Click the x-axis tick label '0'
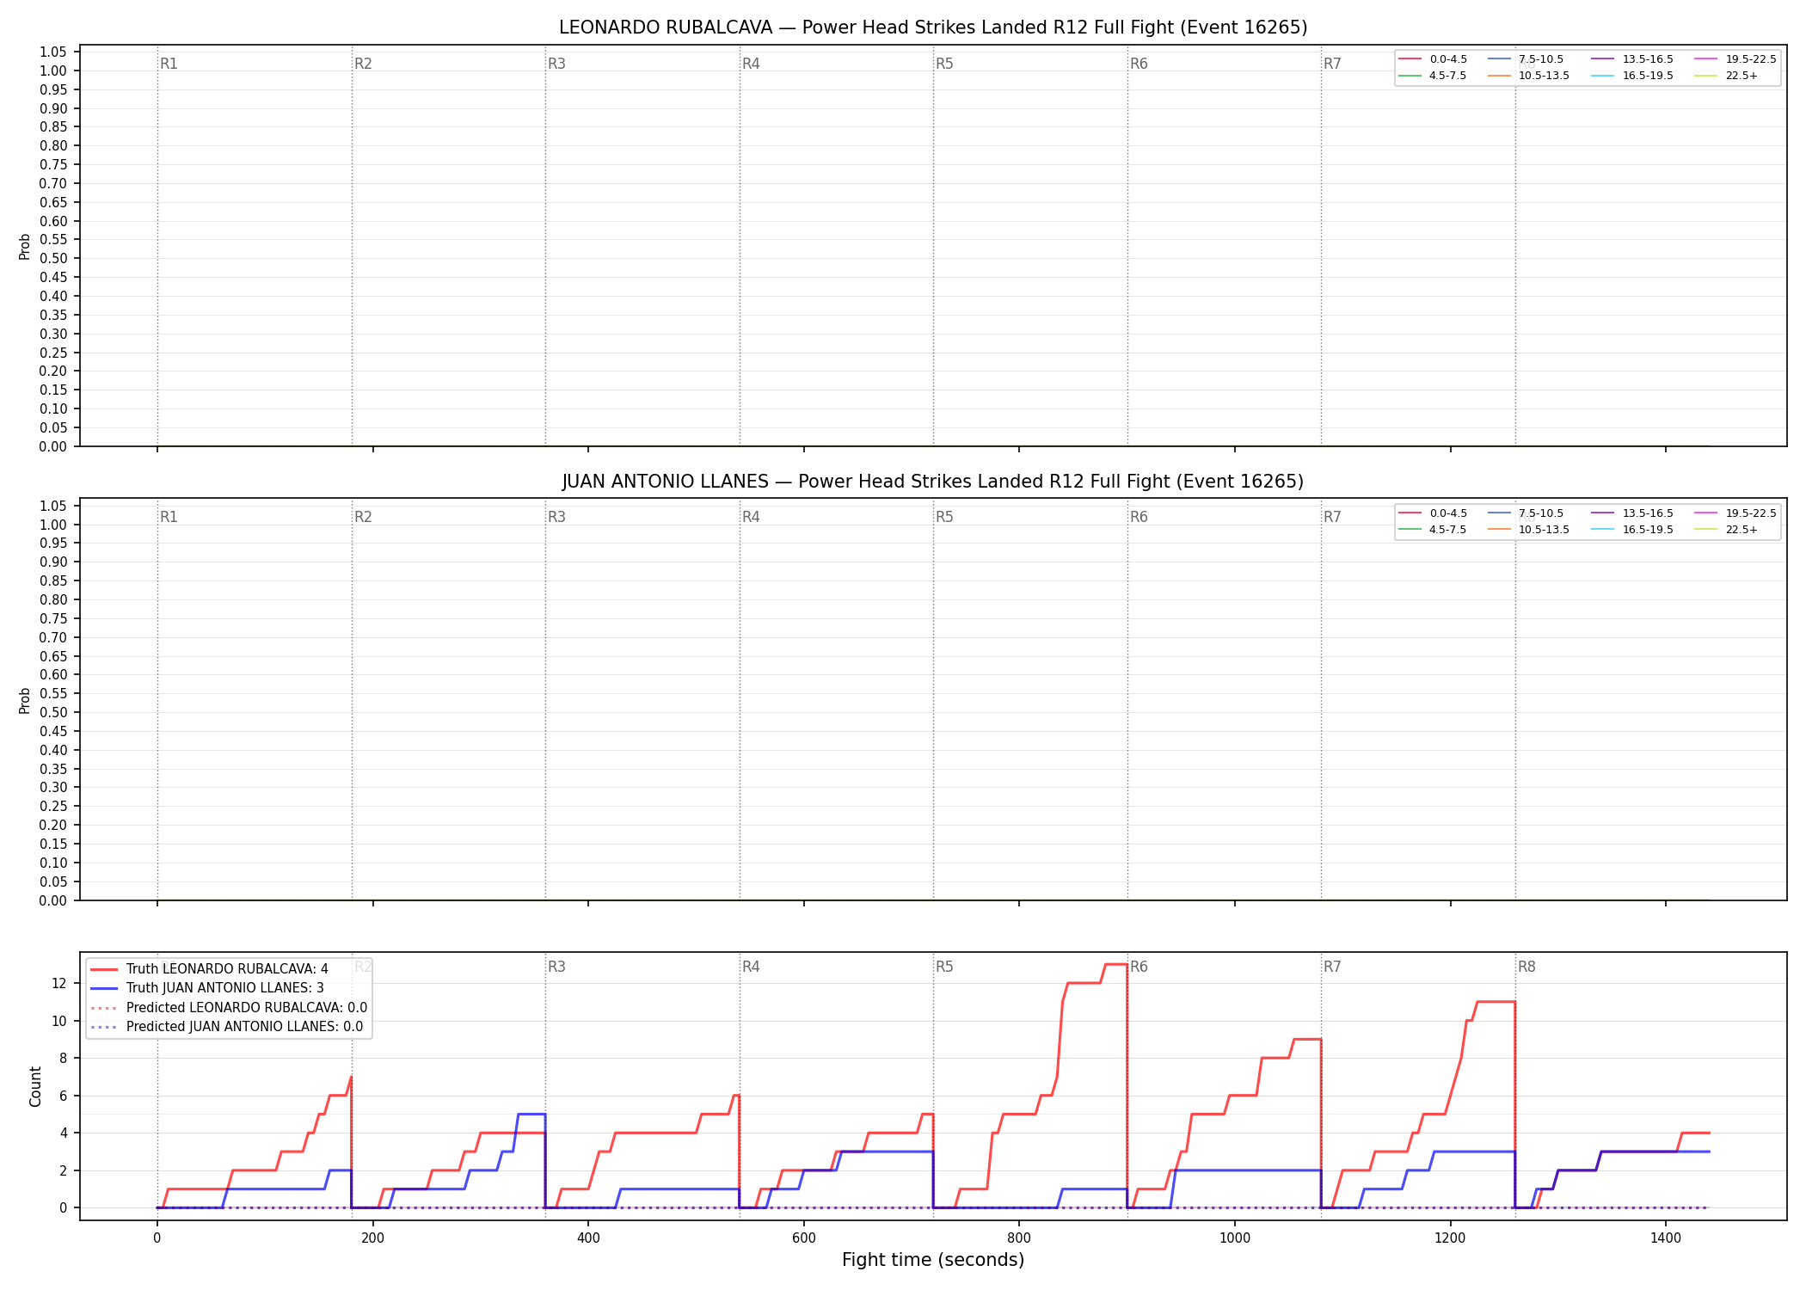Image resolution: width=1806 pixels, height=1290 pixels. tap(157, 1238)
